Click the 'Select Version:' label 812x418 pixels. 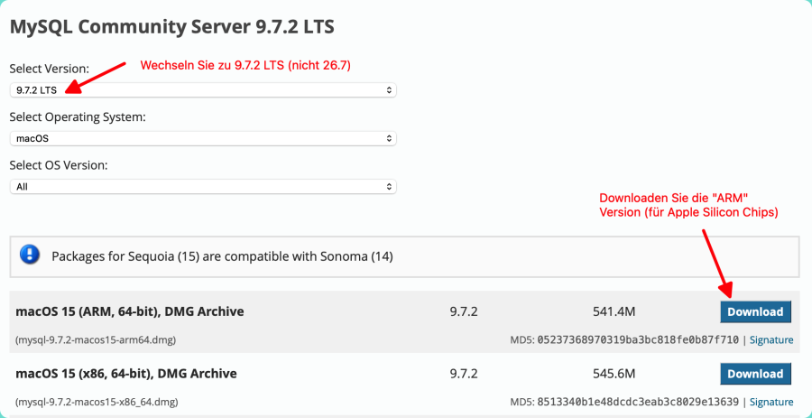tap(50, 69)
